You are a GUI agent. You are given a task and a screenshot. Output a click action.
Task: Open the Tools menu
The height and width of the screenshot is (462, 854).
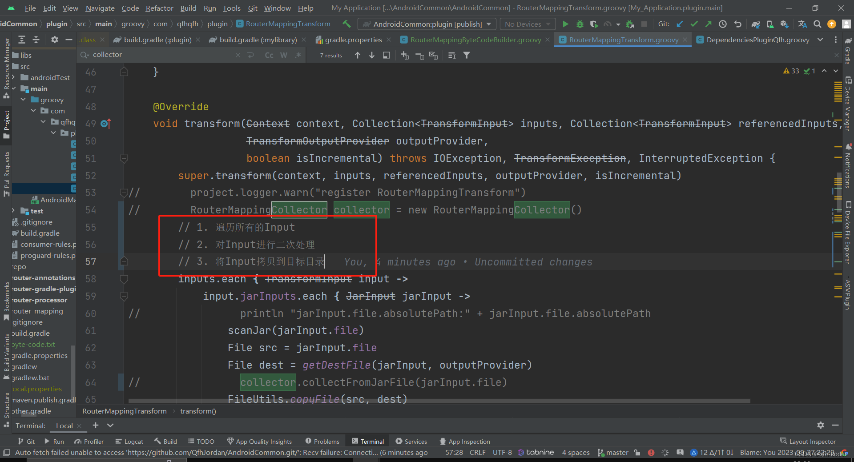tap(231, 8)
